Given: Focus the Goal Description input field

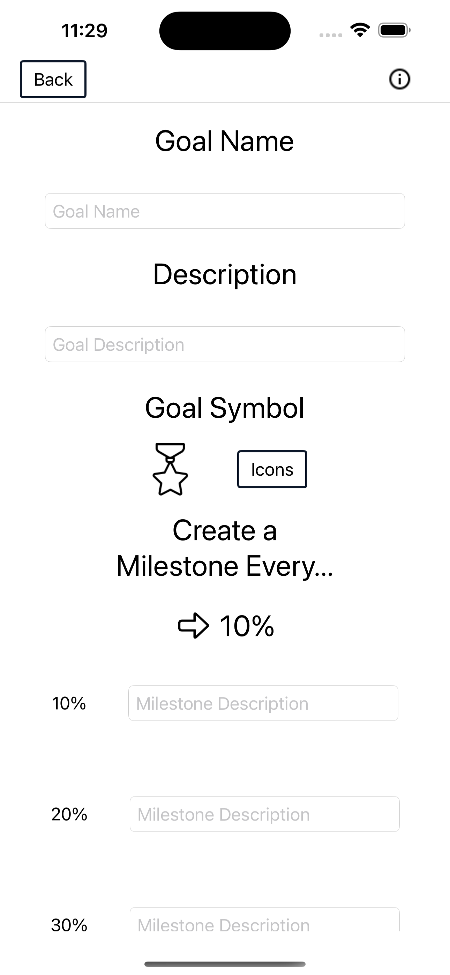Looking at the screenshot, I should tap(225, 345).
